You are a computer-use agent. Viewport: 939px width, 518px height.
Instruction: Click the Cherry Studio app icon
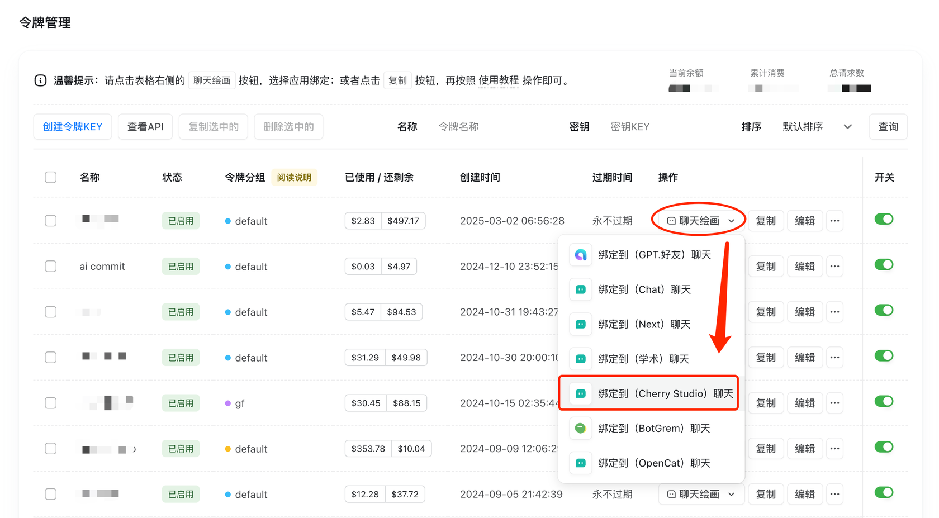tap(581, 393)
